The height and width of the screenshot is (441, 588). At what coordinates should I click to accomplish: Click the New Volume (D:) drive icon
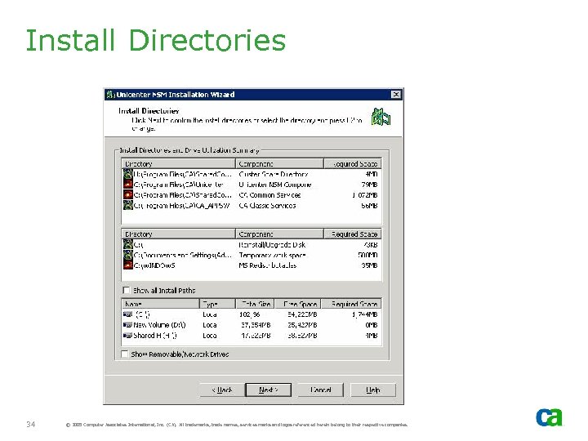128,325
